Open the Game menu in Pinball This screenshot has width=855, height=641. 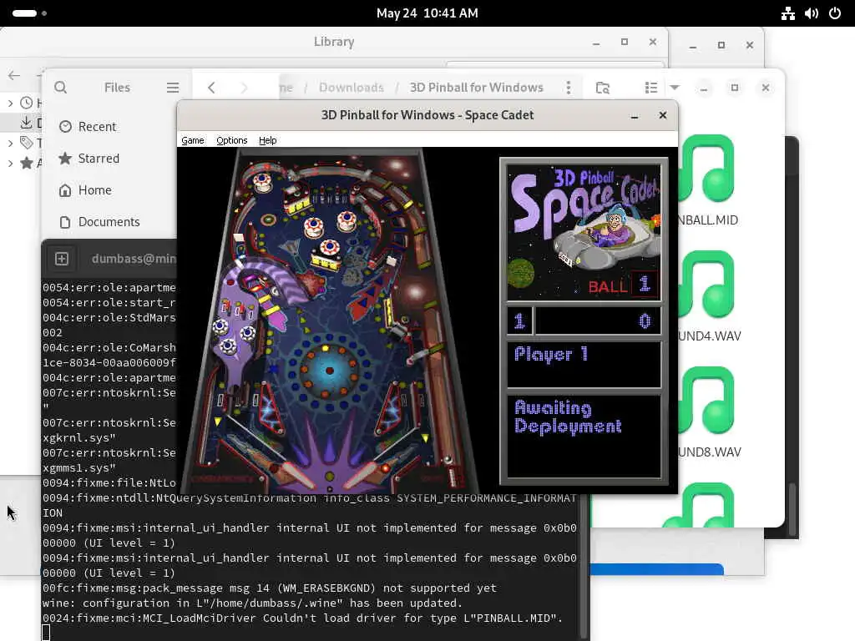tap(193, 140)
